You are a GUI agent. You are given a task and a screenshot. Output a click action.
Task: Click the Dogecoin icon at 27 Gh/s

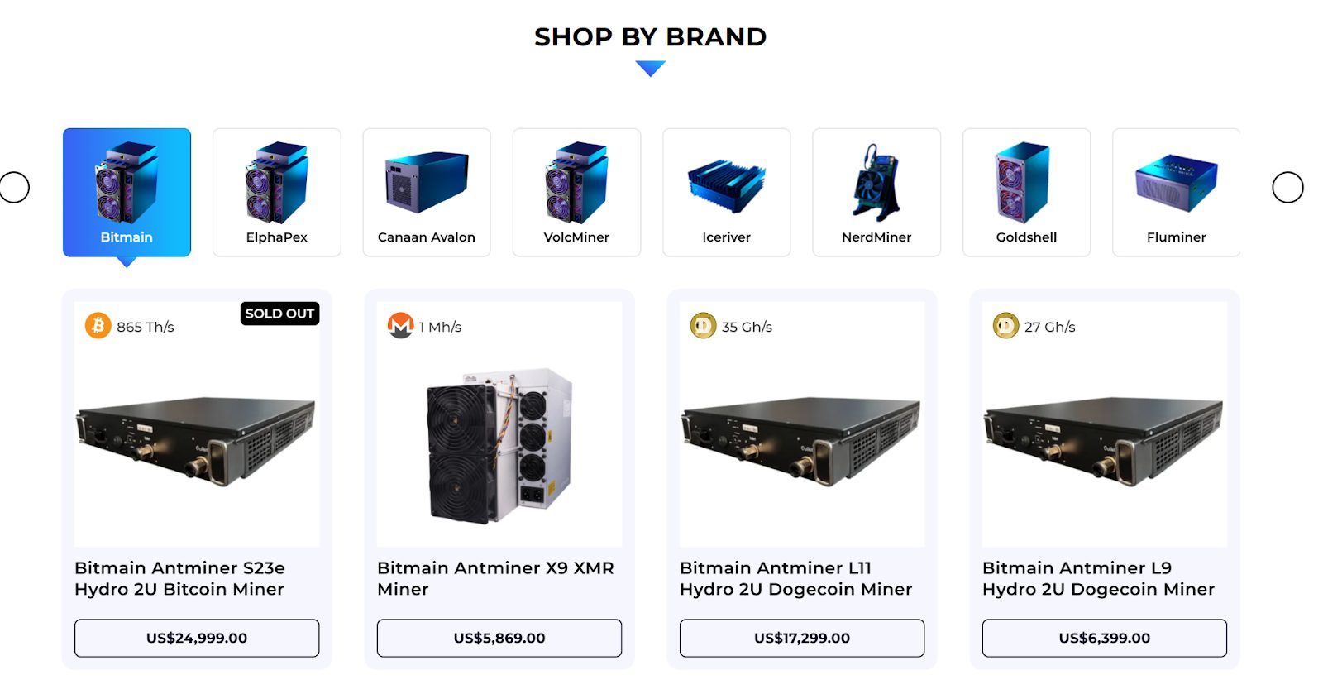click(x=1005, y=325)
